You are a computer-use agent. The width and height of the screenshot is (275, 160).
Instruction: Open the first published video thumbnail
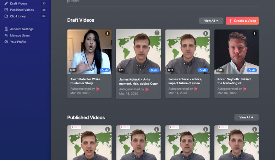coord(89,143)
